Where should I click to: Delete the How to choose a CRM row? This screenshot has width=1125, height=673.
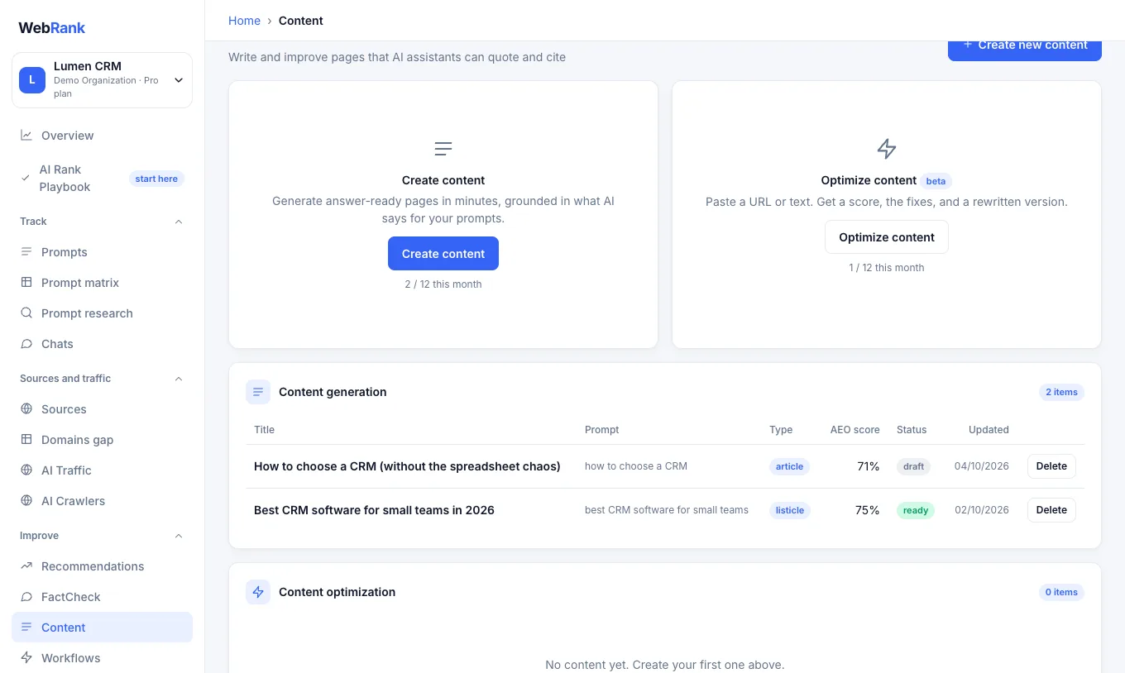[x=1051, y=466]
